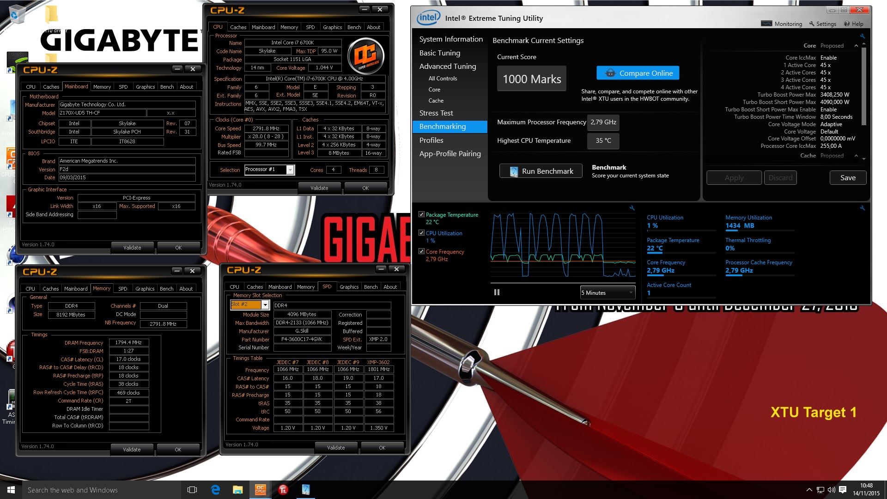Image resolution: width=887 pixels, height=499 pixels.
Task: Click wrench icon above Memory Utilization panel
Action: point(862,208)
